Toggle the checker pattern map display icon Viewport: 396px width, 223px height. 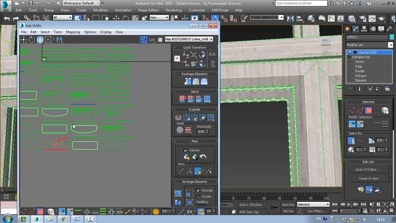pos(144,40)
